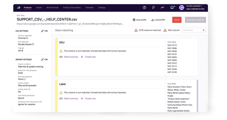Click the Comma column separator value
227x120 pixels.
(23, 38)
